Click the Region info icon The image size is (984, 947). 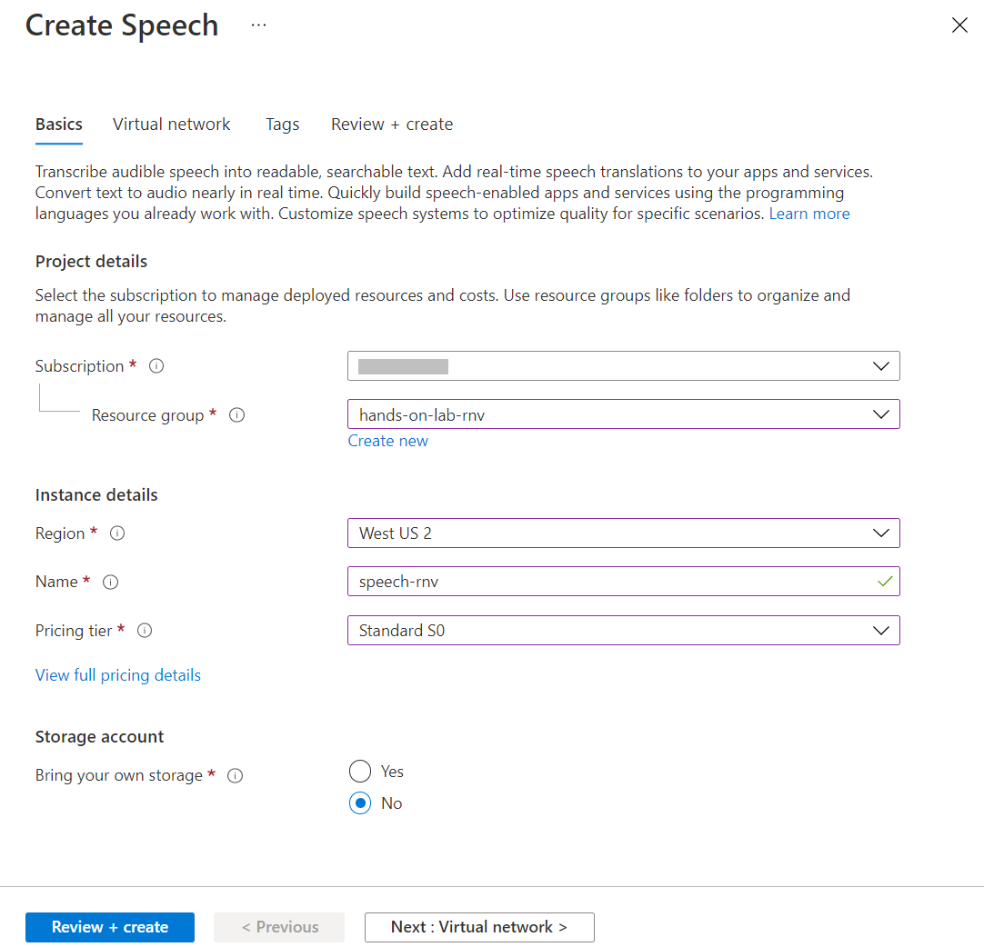[117, 533]
